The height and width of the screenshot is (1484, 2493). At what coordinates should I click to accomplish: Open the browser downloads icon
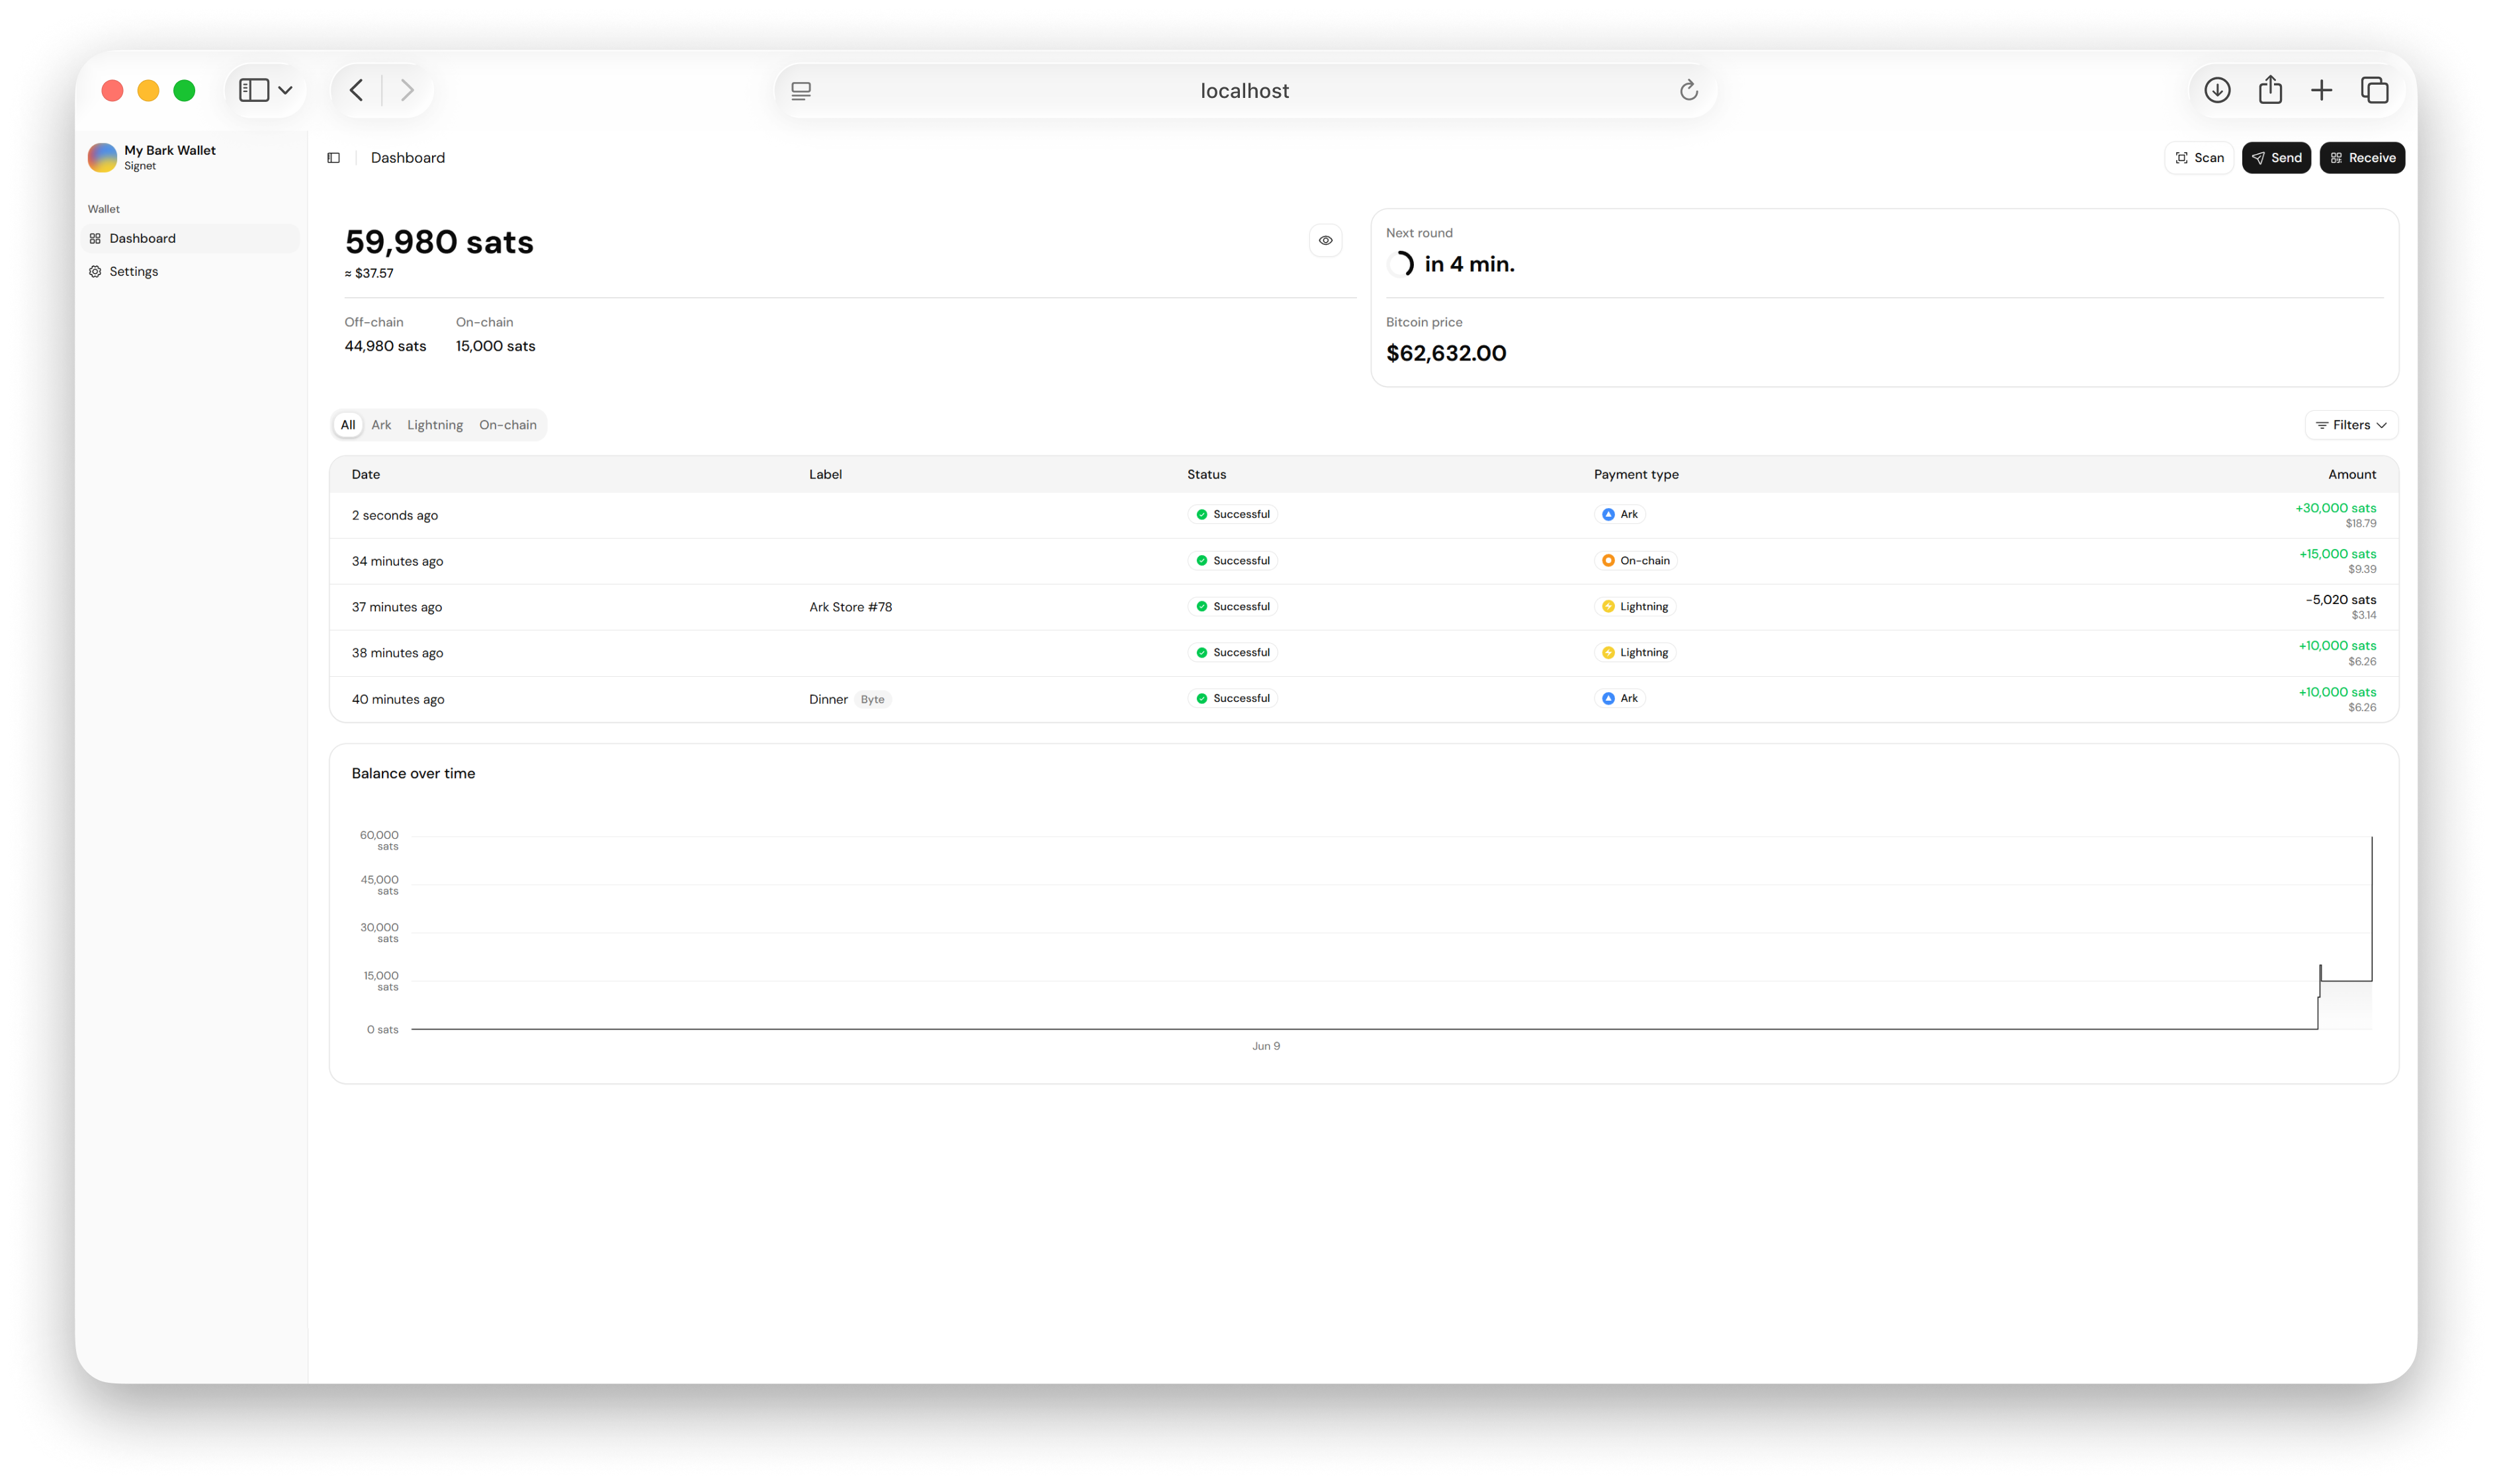(2217, 90)
